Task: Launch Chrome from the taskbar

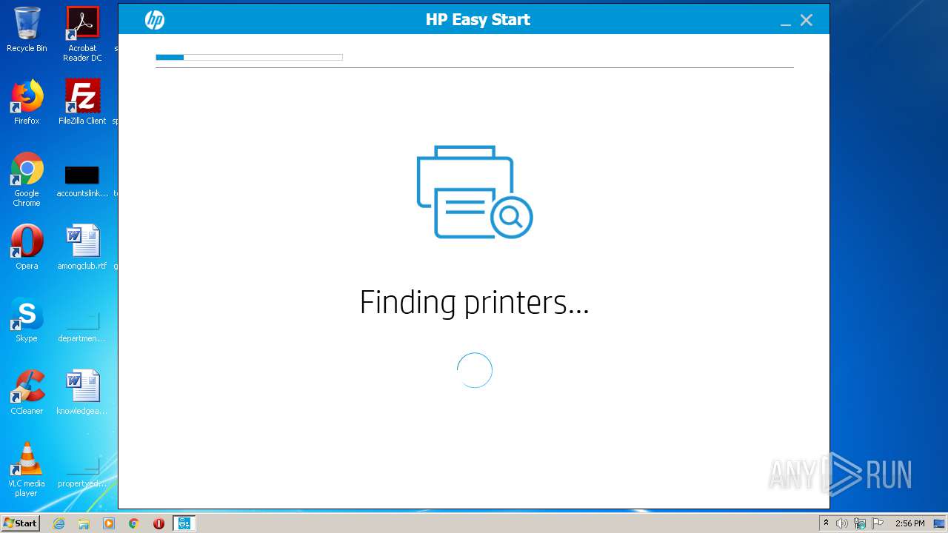Action: [133, 523]
